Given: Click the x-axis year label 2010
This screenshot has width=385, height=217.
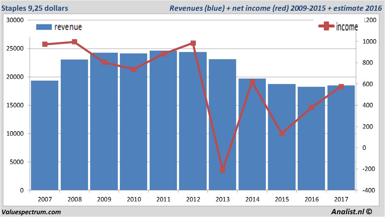Looking at the screenshot, I should click(134, 199).
